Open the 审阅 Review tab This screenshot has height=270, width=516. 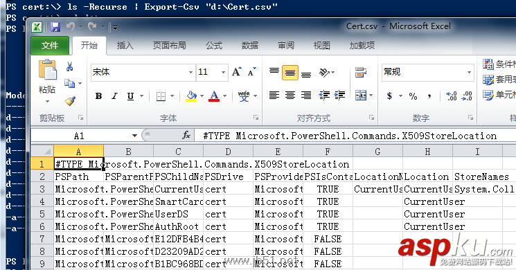(286, 46)
